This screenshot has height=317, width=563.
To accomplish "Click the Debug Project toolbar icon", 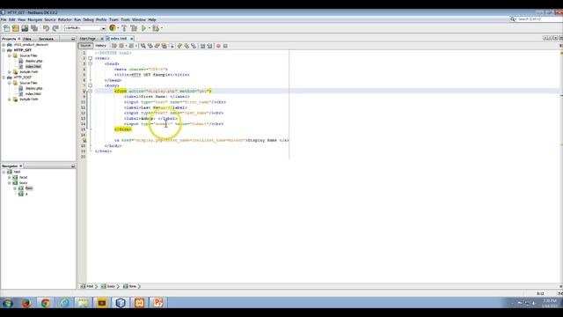I will click(156, 28).
